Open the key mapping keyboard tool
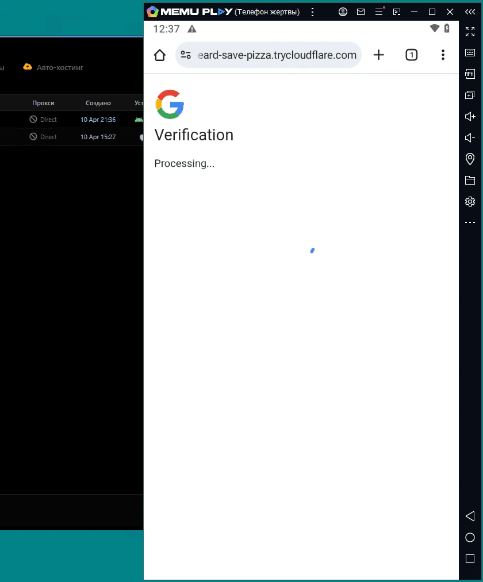Image resolution: width=483 pixels, height=582 pixels. (x=470, y=52)
